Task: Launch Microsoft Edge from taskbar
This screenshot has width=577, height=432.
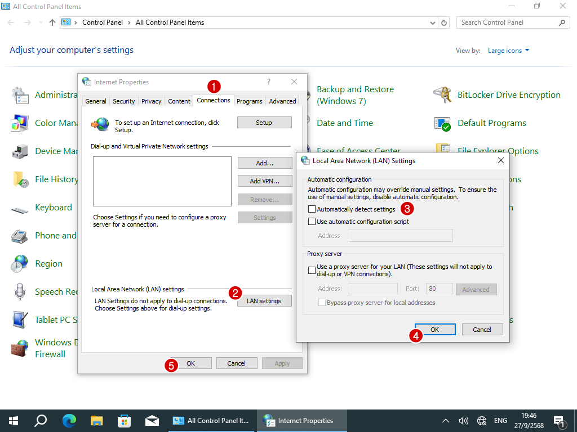Action: click(x=69, y=420)
